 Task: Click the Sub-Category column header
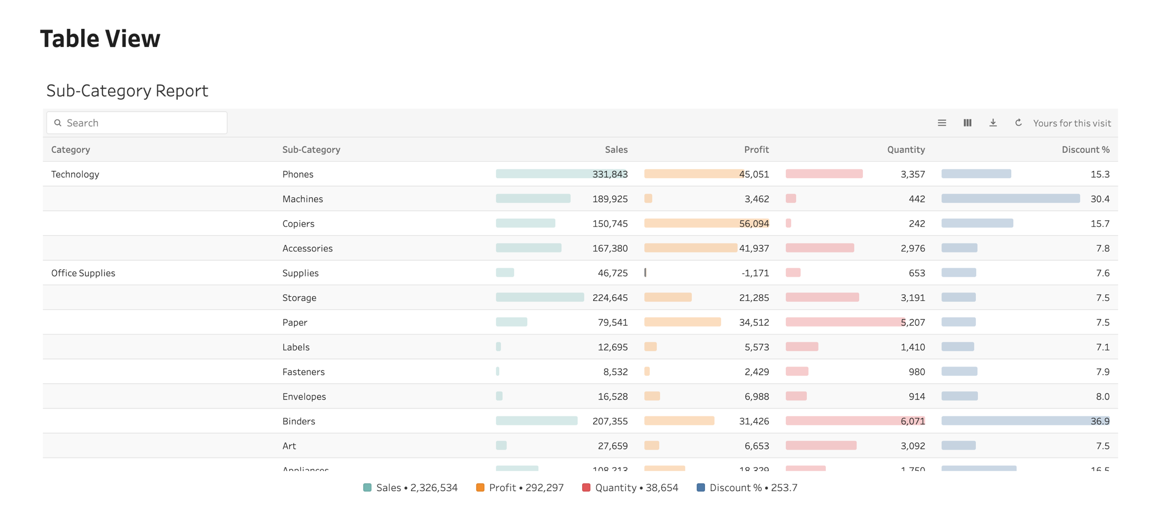tap(311, 150)
